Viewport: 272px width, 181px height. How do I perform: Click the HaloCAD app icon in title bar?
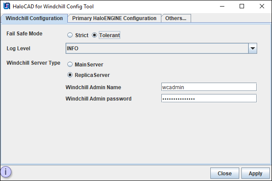click(7, 7)
